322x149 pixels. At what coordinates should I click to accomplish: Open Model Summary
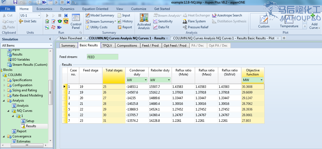point(100,15)
